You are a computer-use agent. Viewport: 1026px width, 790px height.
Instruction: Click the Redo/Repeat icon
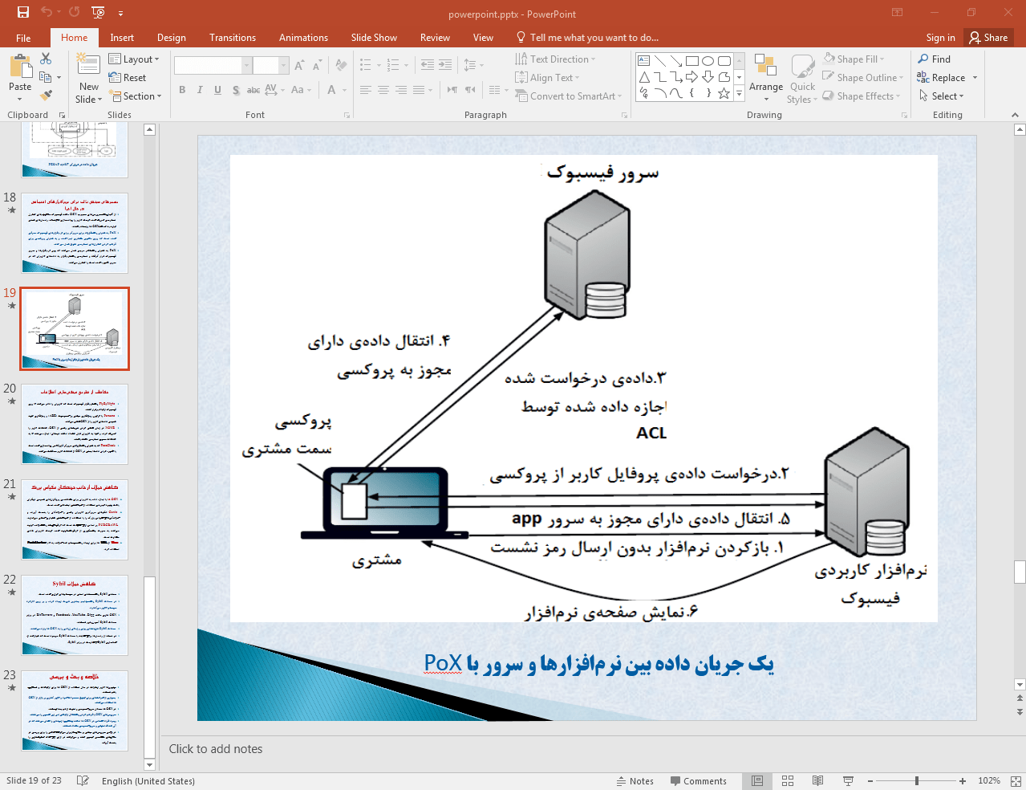(x=74, y=12)
